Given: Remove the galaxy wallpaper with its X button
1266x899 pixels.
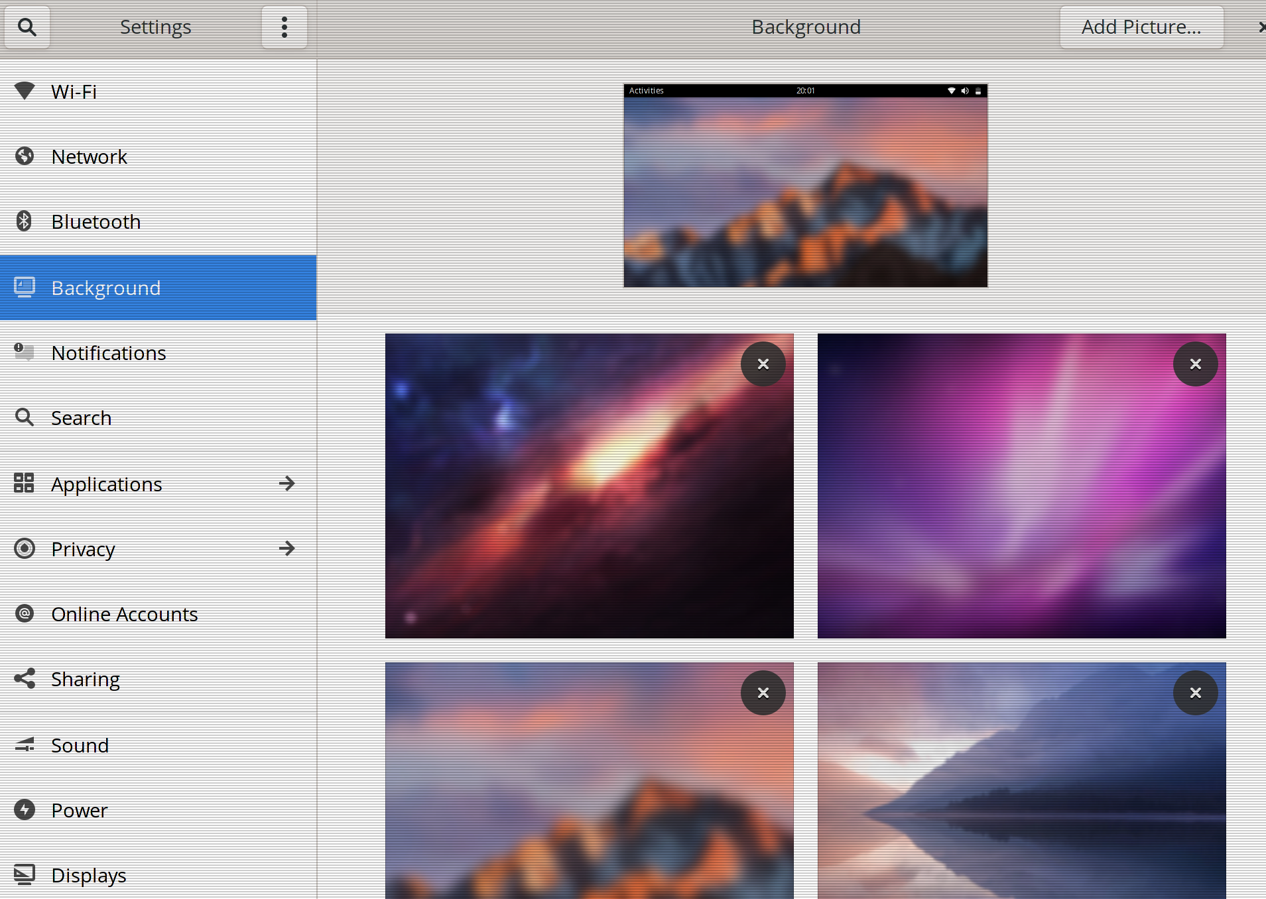Looking at the screenshot, I should click(763, 363).
